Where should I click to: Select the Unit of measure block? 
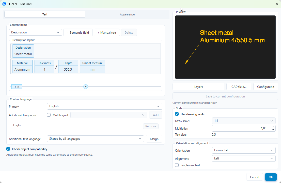92,66
